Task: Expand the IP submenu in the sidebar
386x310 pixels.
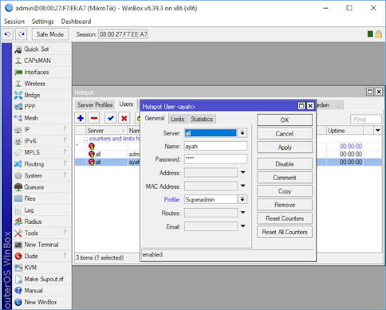Action: coord(66,129)
